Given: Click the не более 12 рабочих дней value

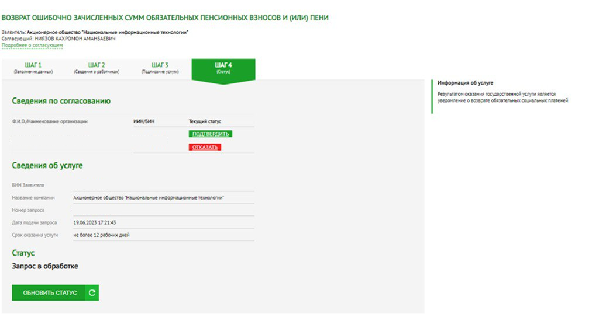Looking at the screenshot, I should click(x=101, y=235).
